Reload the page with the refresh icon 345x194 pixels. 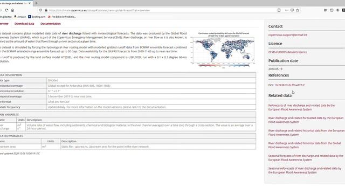point(6,10)
